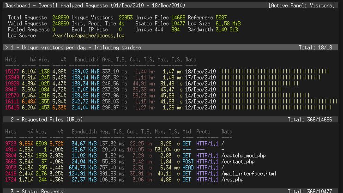The image size is (343, 193).
Task: Click the Proto column header
Action: click(x=203, y=132)
